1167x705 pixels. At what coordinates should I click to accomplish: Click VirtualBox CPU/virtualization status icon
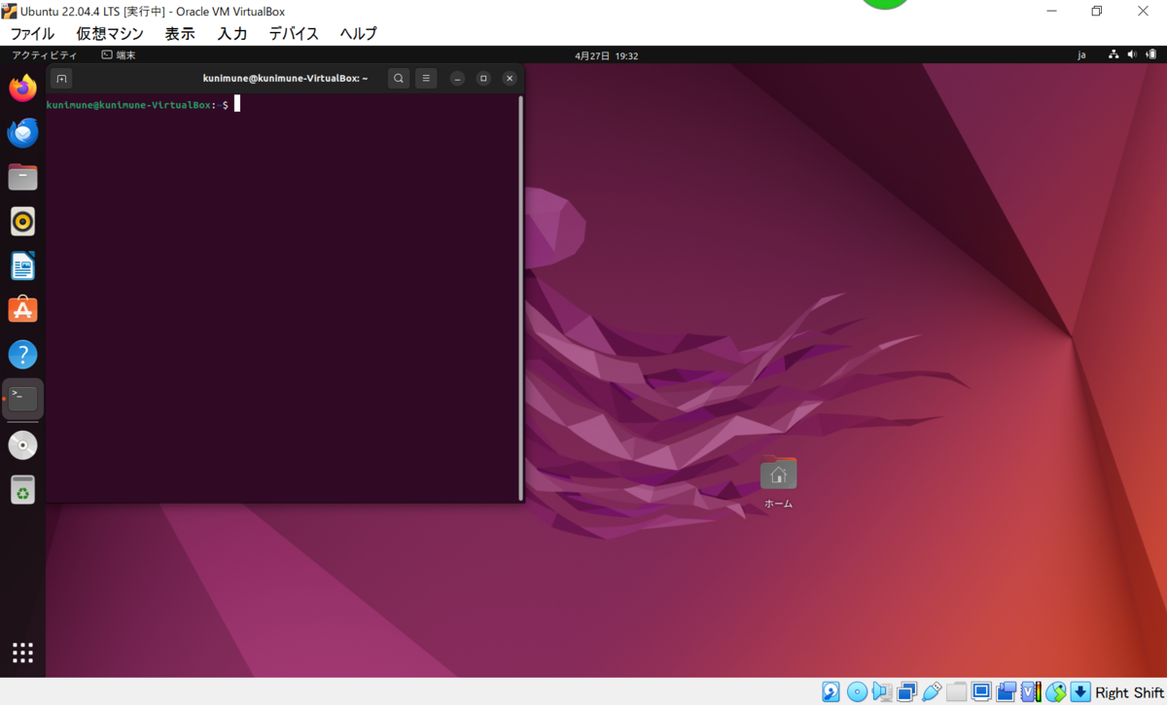point(1031,691)
